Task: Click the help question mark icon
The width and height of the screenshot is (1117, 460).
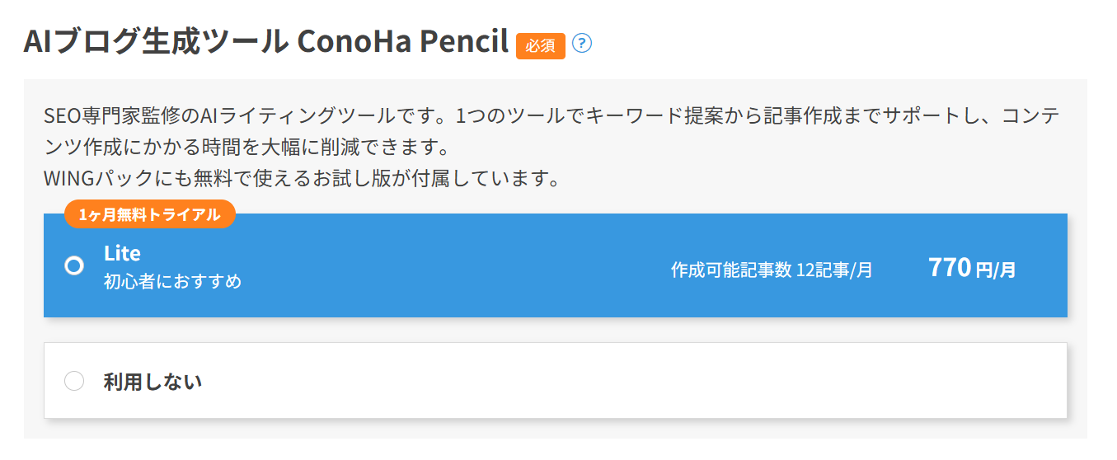Action: (582, 44)
